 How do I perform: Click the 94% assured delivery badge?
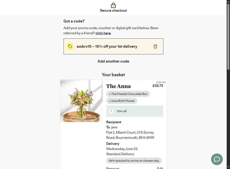(x=134, y=160)
